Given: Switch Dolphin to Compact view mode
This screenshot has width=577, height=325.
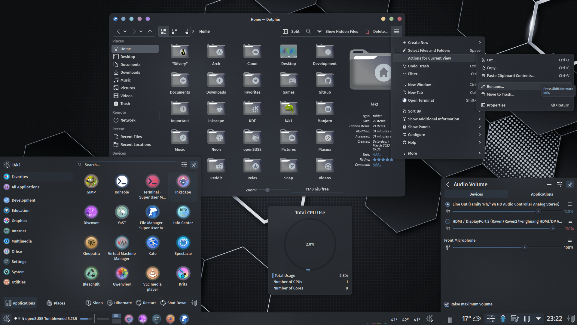Looking at the screenshot, I should (175, 31).
